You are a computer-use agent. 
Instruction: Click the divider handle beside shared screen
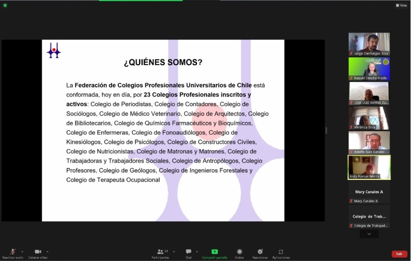click(x=326, y=130)
